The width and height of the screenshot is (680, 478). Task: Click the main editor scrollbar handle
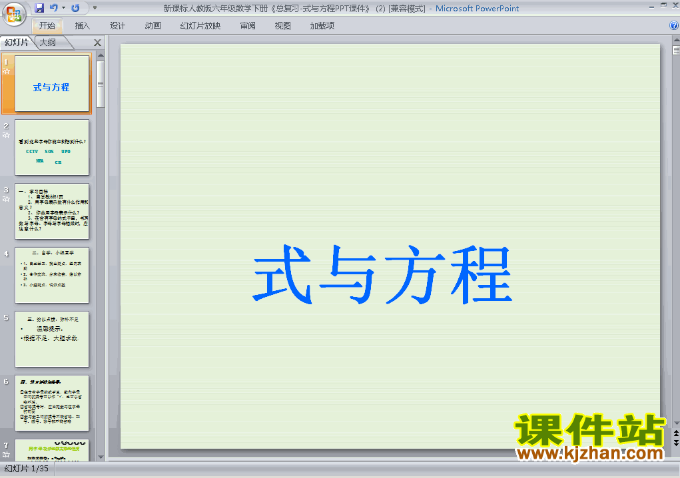676,51
